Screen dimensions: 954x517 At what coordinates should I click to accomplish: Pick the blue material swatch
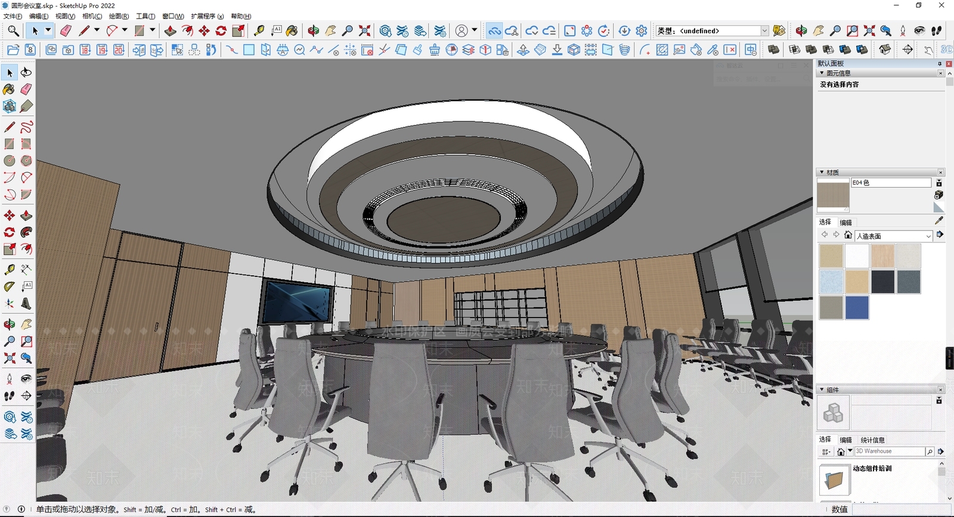tap(857, 308)
